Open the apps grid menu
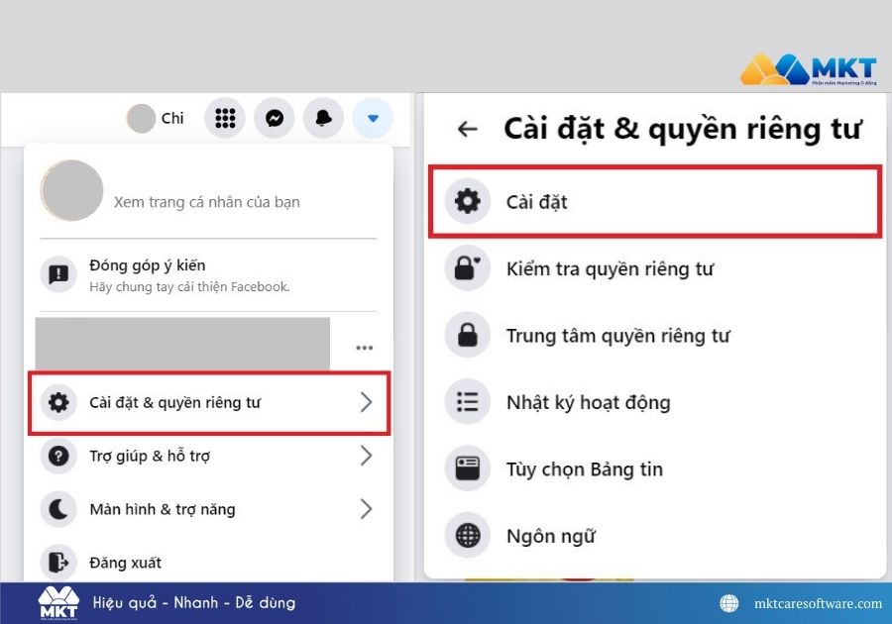 tap(224, 118)
